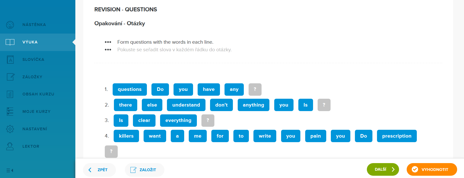Viewport: 464px width, 178px height.
Task: Click the Založit bookmark button
Action: point(144,170)
